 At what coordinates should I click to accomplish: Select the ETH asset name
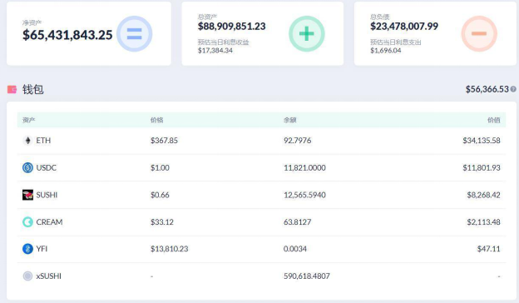coord(43,141)
